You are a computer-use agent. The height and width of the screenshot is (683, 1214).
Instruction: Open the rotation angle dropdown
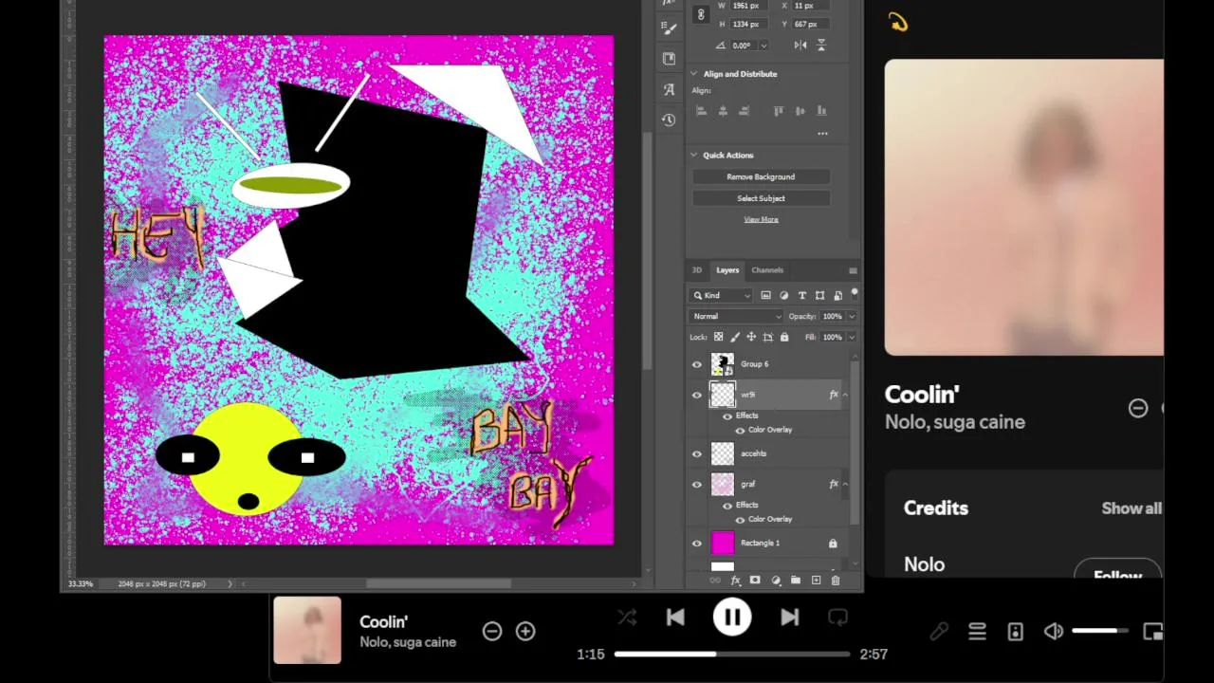click(763, 46)
